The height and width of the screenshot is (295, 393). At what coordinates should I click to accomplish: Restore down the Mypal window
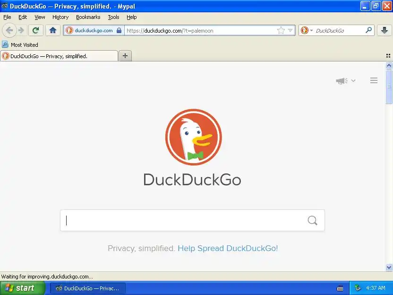coord(376,6)
